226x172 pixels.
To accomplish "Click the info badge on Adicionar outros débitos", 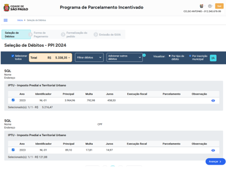I will point(144,55).
